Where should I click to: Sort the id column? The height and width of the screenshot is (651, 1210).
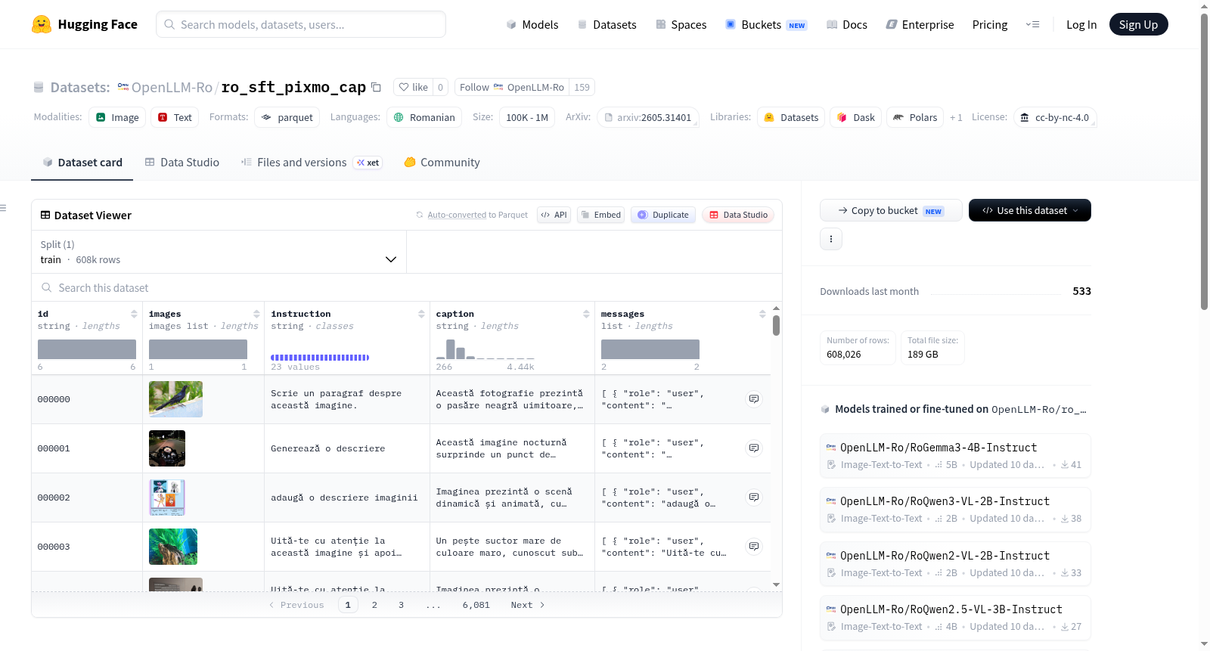click(x=134, y=314)
